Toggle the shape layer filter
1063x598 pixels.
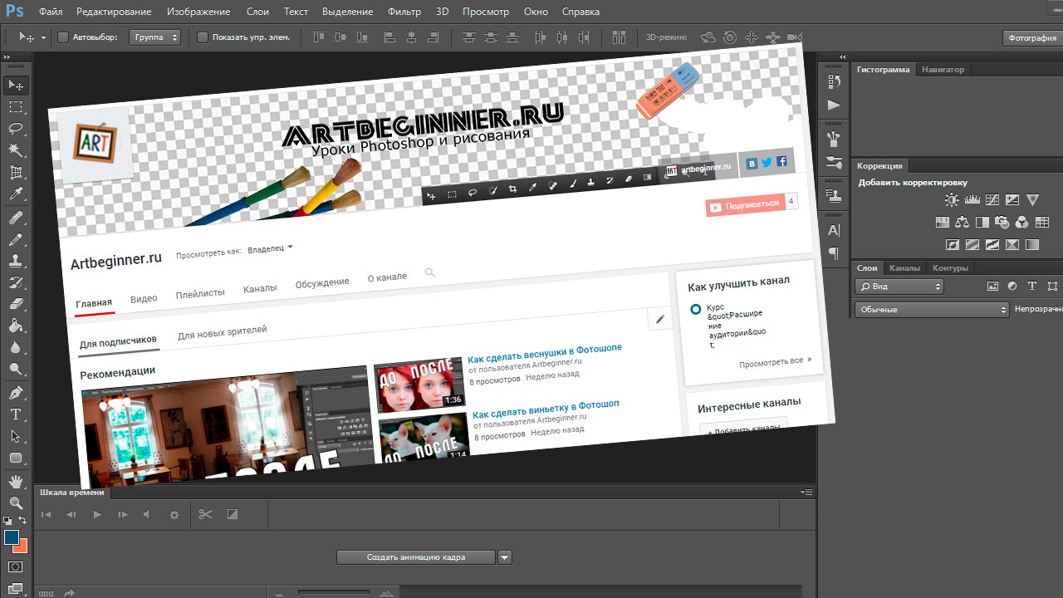click(x=1052, y=286)
